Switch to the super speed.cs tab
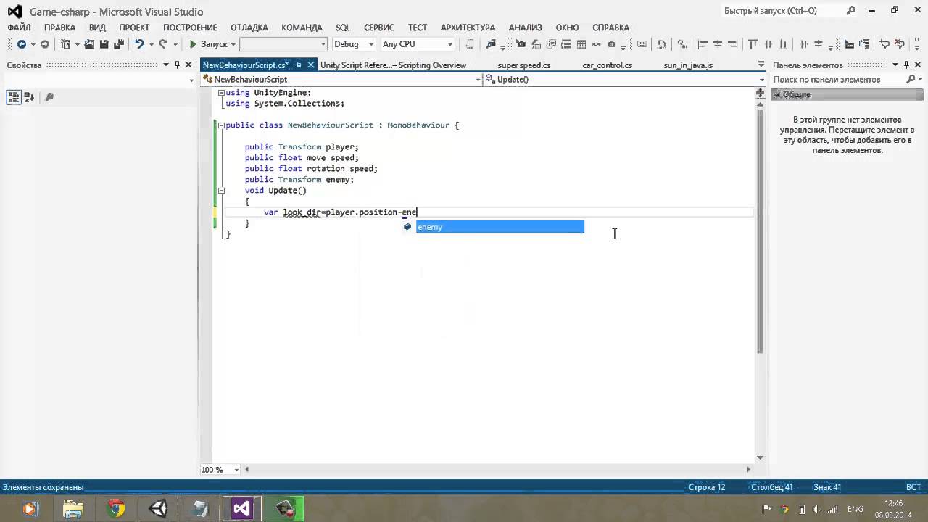 pyautogui.click(x=524, y=65)
